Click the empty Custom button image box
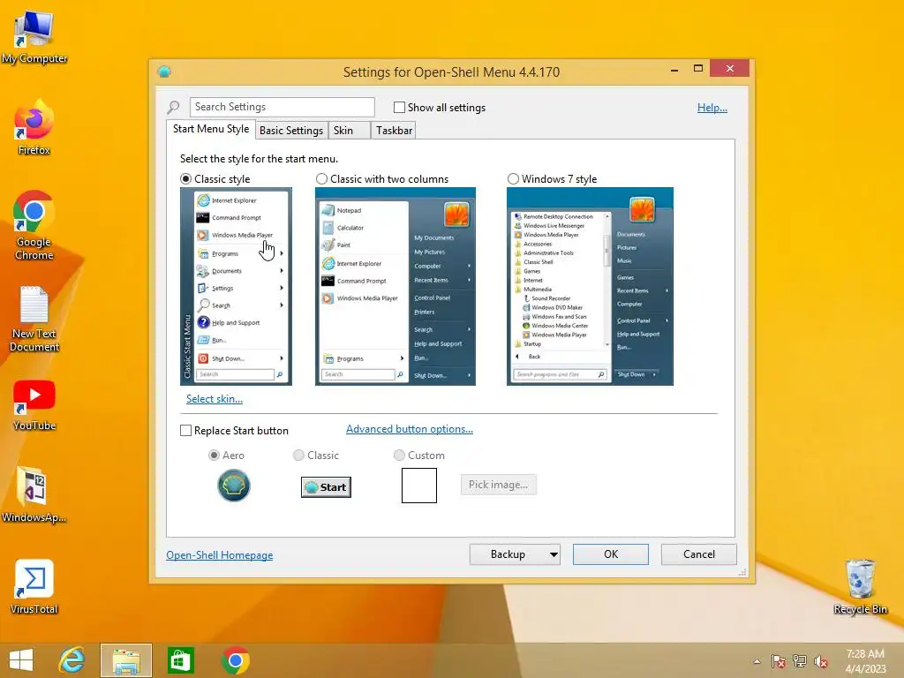904x678 pixels. click(x=419, y=486)
